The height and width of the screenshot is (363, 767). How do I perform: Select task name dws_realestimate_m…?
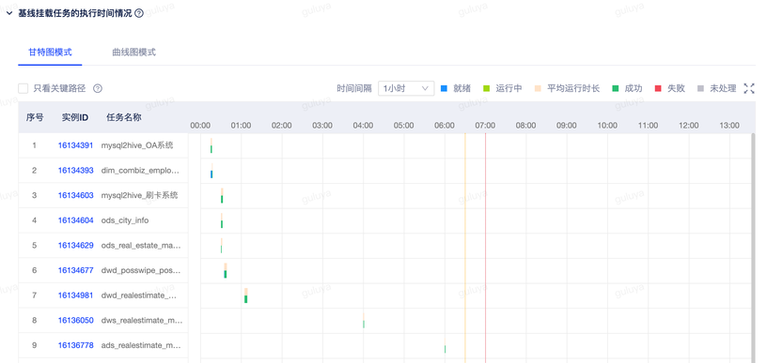pos(142,320)
